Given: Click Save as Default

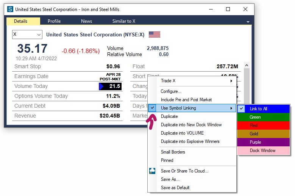Looking at the screenshot, I should (x=175, y=188).
